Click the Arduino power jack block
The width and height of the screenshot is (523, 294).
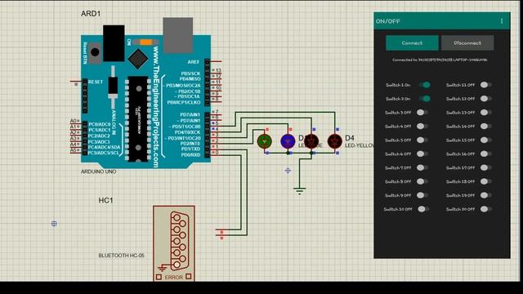pos(114,43)
